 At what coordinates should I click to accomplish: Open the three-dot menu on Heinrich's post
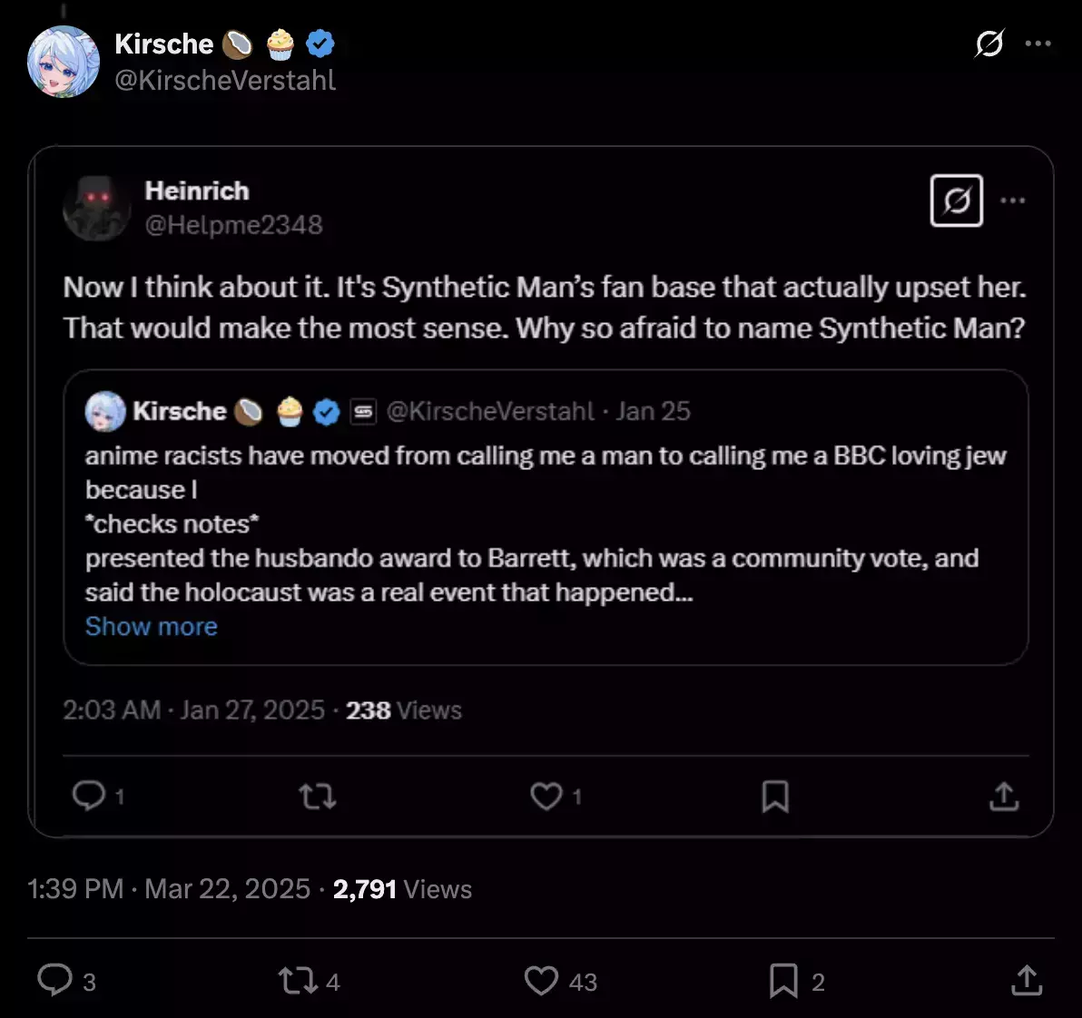click(1012, 201)
